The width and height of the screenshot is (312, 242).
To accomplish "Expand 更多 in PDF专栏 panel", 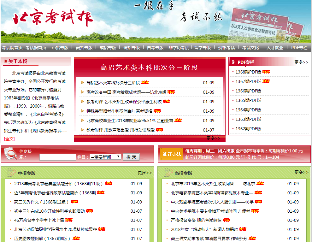I will coord(301,62).
